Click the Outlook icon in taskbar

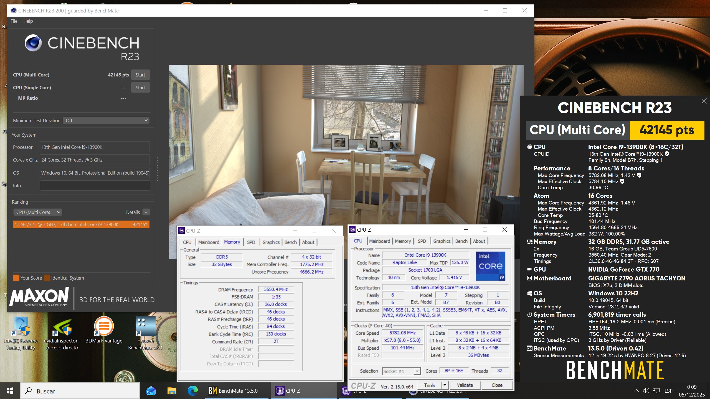click(x=151, y=391)
